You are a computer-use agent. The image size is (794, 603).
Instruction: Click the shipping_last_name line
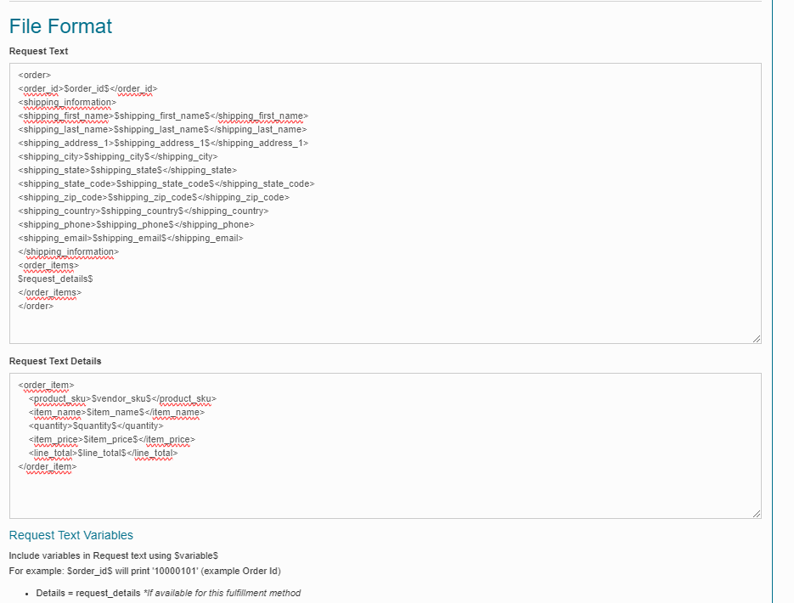(x=162, y=129)
